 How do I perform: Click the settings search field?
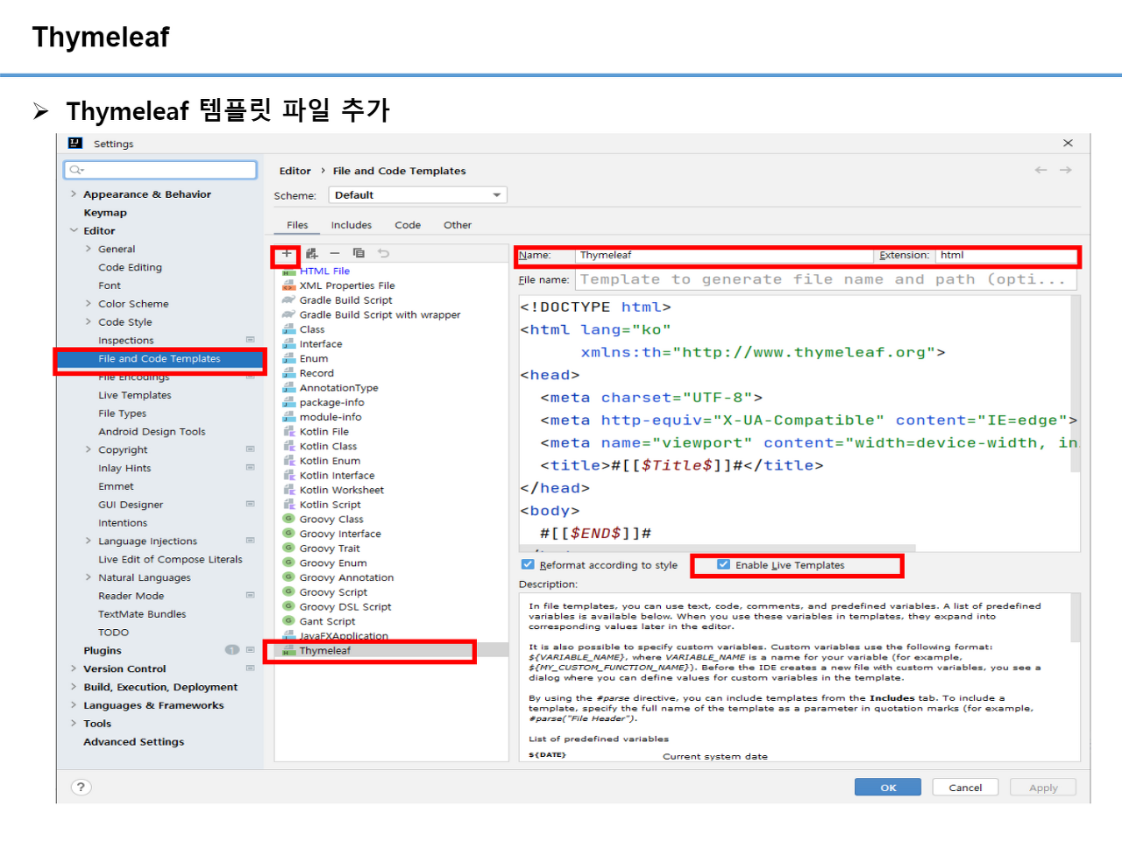click(160, 170)
